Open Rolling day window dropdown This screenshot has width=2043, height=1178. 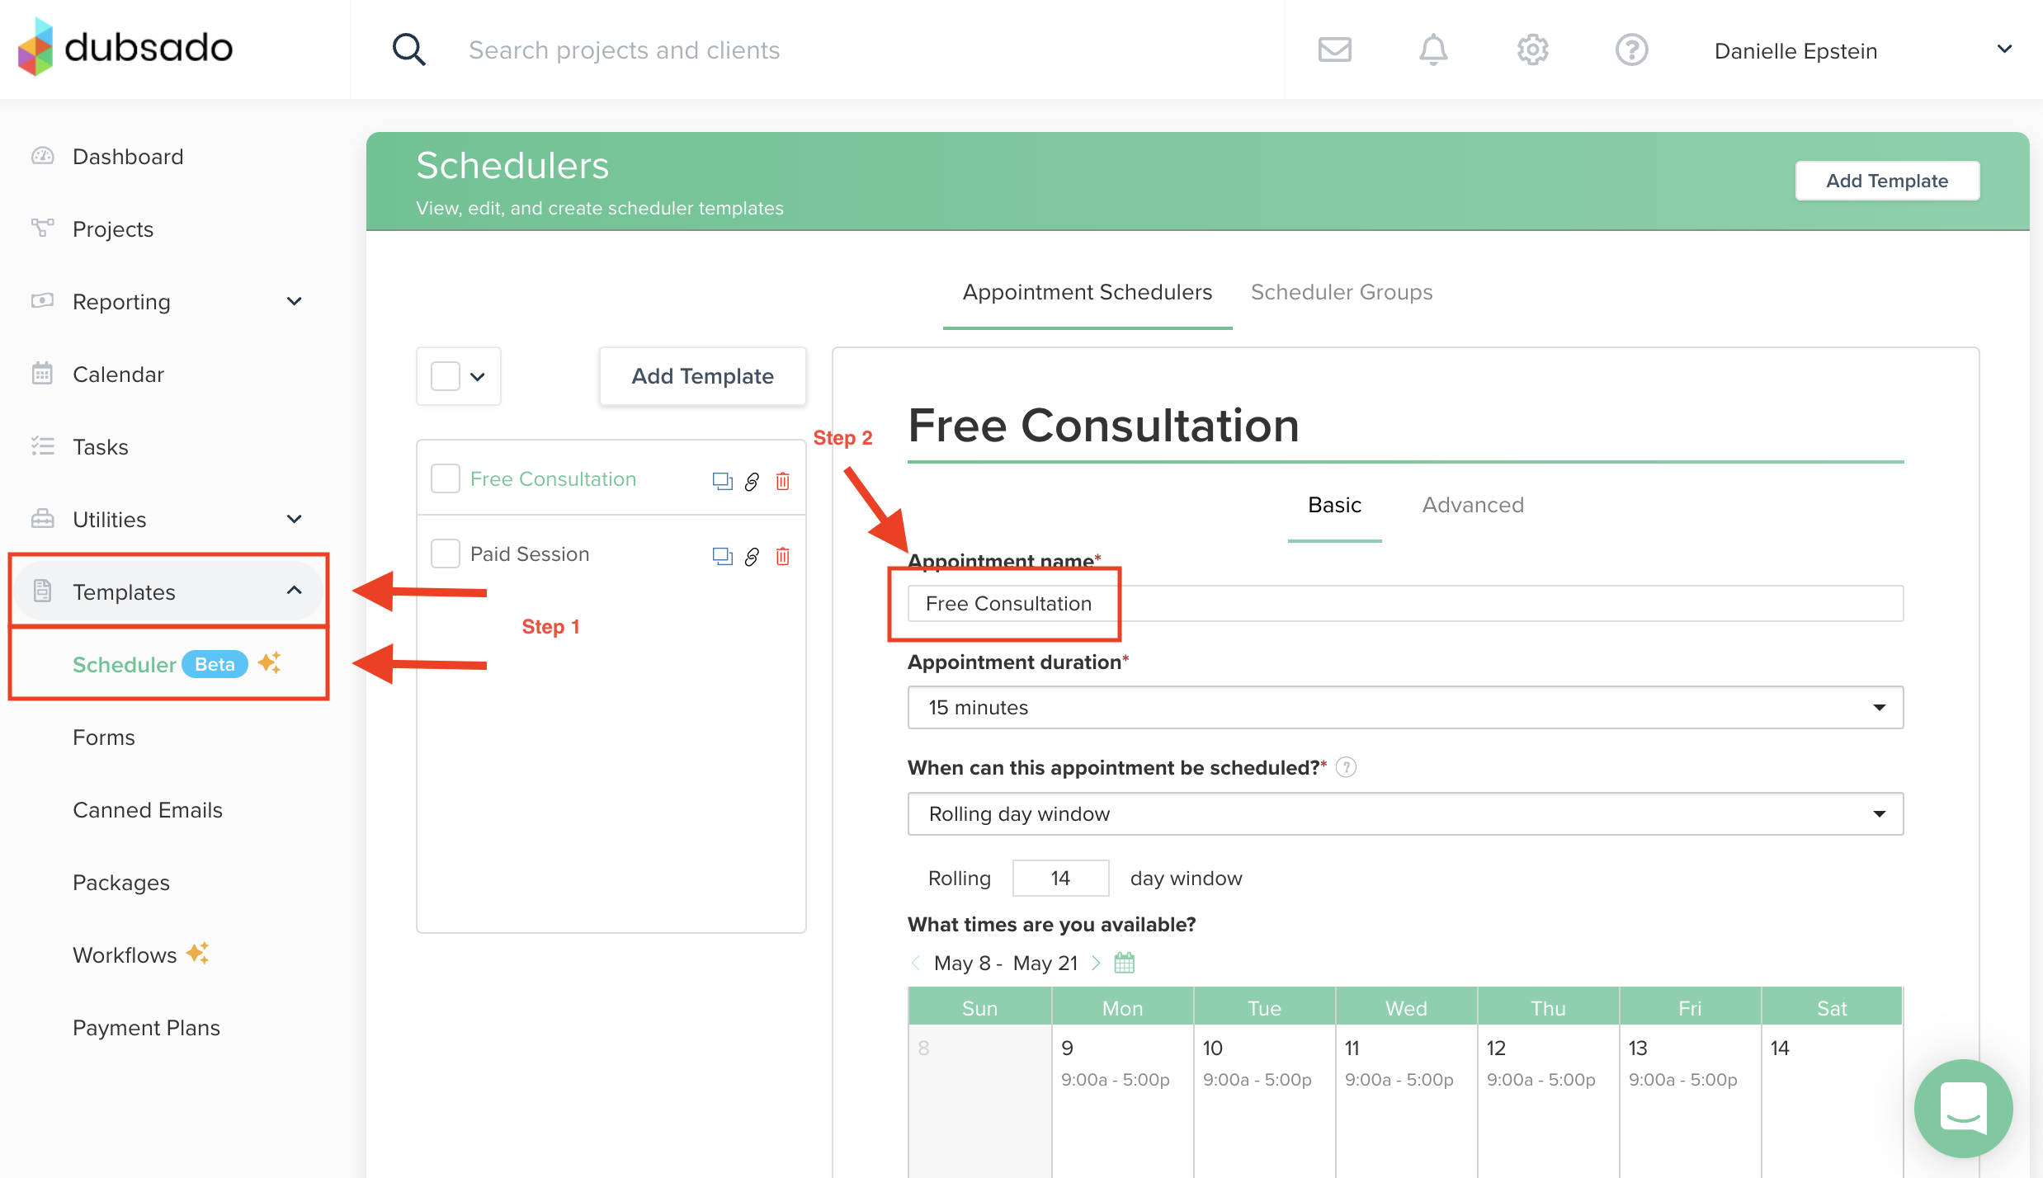[x=1404, y=814]
